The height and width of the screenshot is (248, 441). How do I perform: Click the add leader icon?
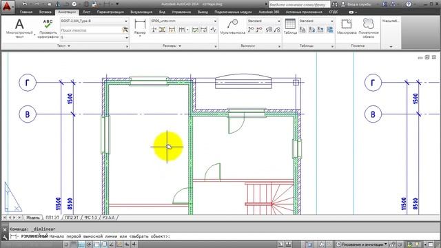coord(251,30)
